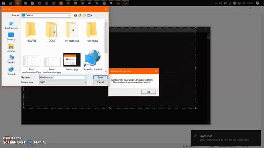The height and width of the screenshot is (148, 264).
Task: Click the Lightshot clipboard notification
Action: tap(226, 138)
